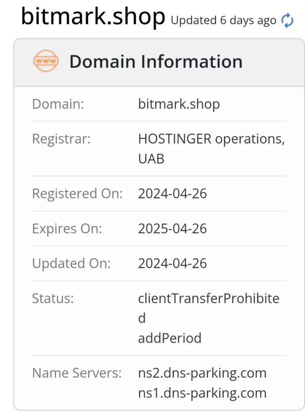This screenshot has width=305, height=413.
Task: Click the Registered On date 2024-04-26
Action: (x=172, y=194)
